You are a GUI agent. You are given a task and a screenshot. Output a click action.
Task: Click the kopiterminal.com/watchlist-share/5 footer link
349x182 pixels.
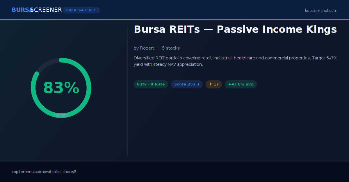pos(44,172)
